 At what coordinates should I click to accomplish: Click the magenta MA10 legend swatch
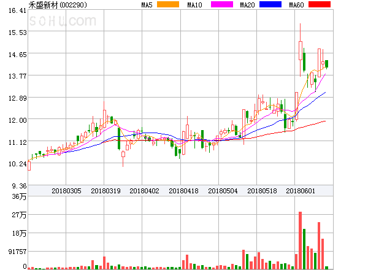coord(222,4)
